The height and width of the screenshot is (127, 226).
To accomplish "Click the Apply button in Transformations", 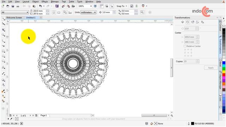I will click(211, 68).
